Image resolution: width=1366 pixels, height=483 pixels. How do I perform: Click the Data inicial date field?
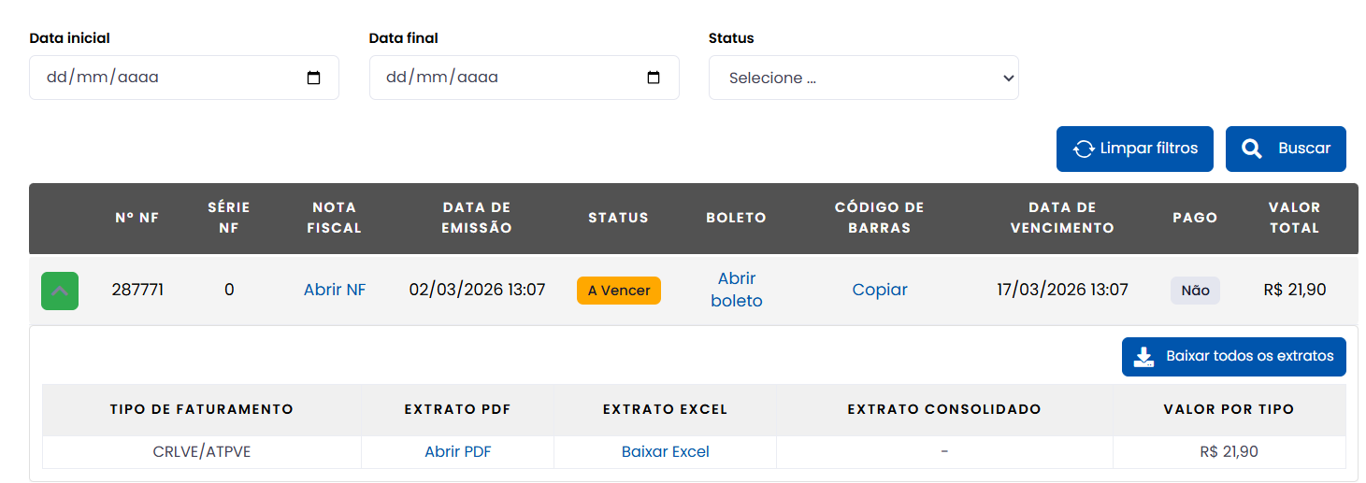[x=168, y=78]
